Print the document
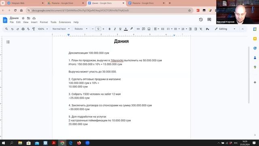Image resolution: width=259 pixels, height=146 pixels. pyautogui.click(x=23, y=29)
